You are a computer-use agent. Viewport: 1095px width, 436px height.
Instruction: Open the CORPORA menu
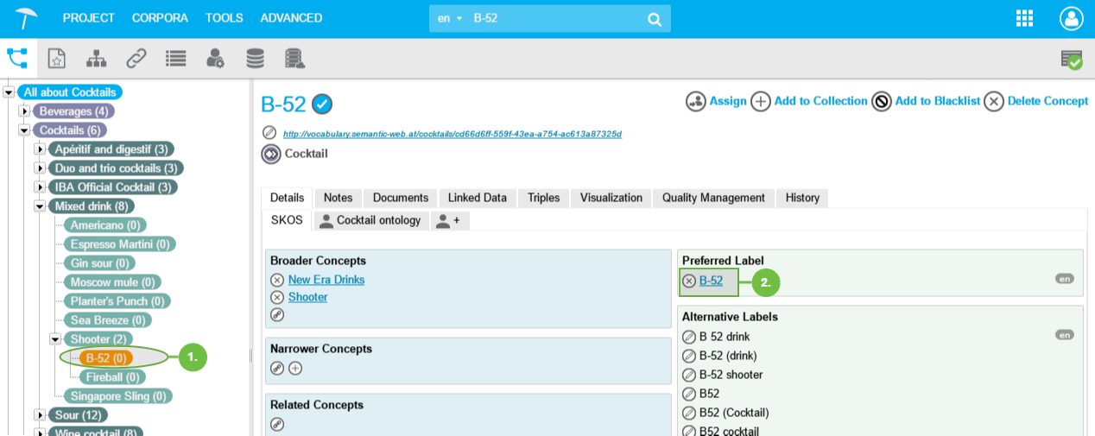160,18
